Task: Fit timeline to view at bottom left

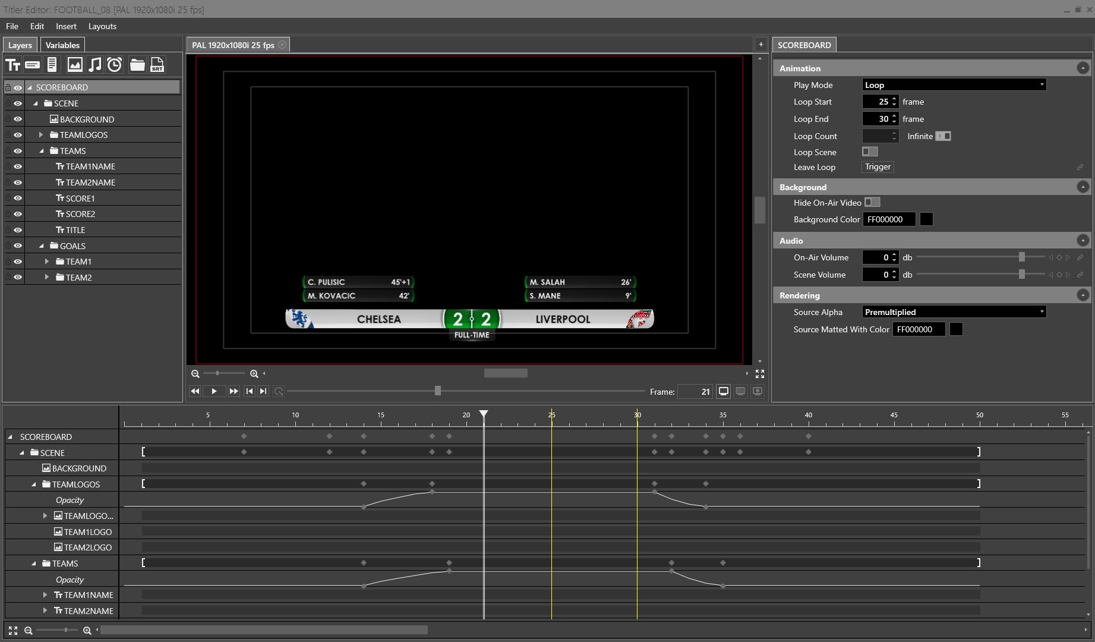Action: 13,631
